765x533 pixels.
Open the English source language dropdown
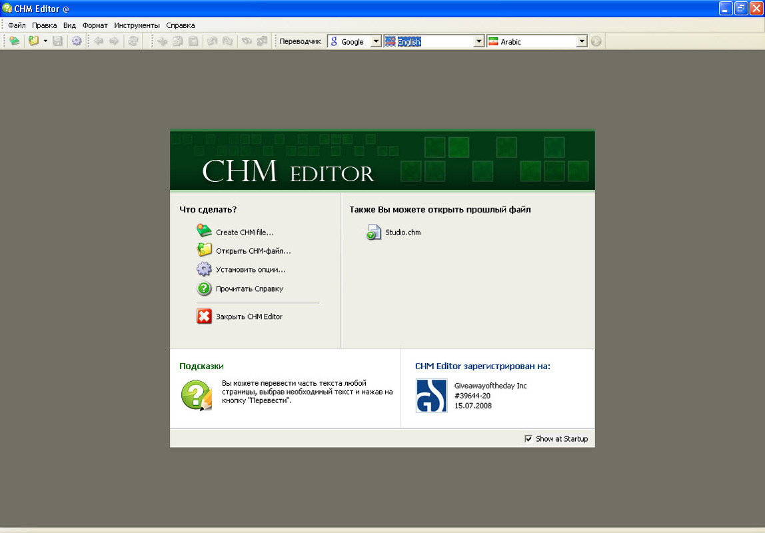pyautogui.click(x=478, y=41)
